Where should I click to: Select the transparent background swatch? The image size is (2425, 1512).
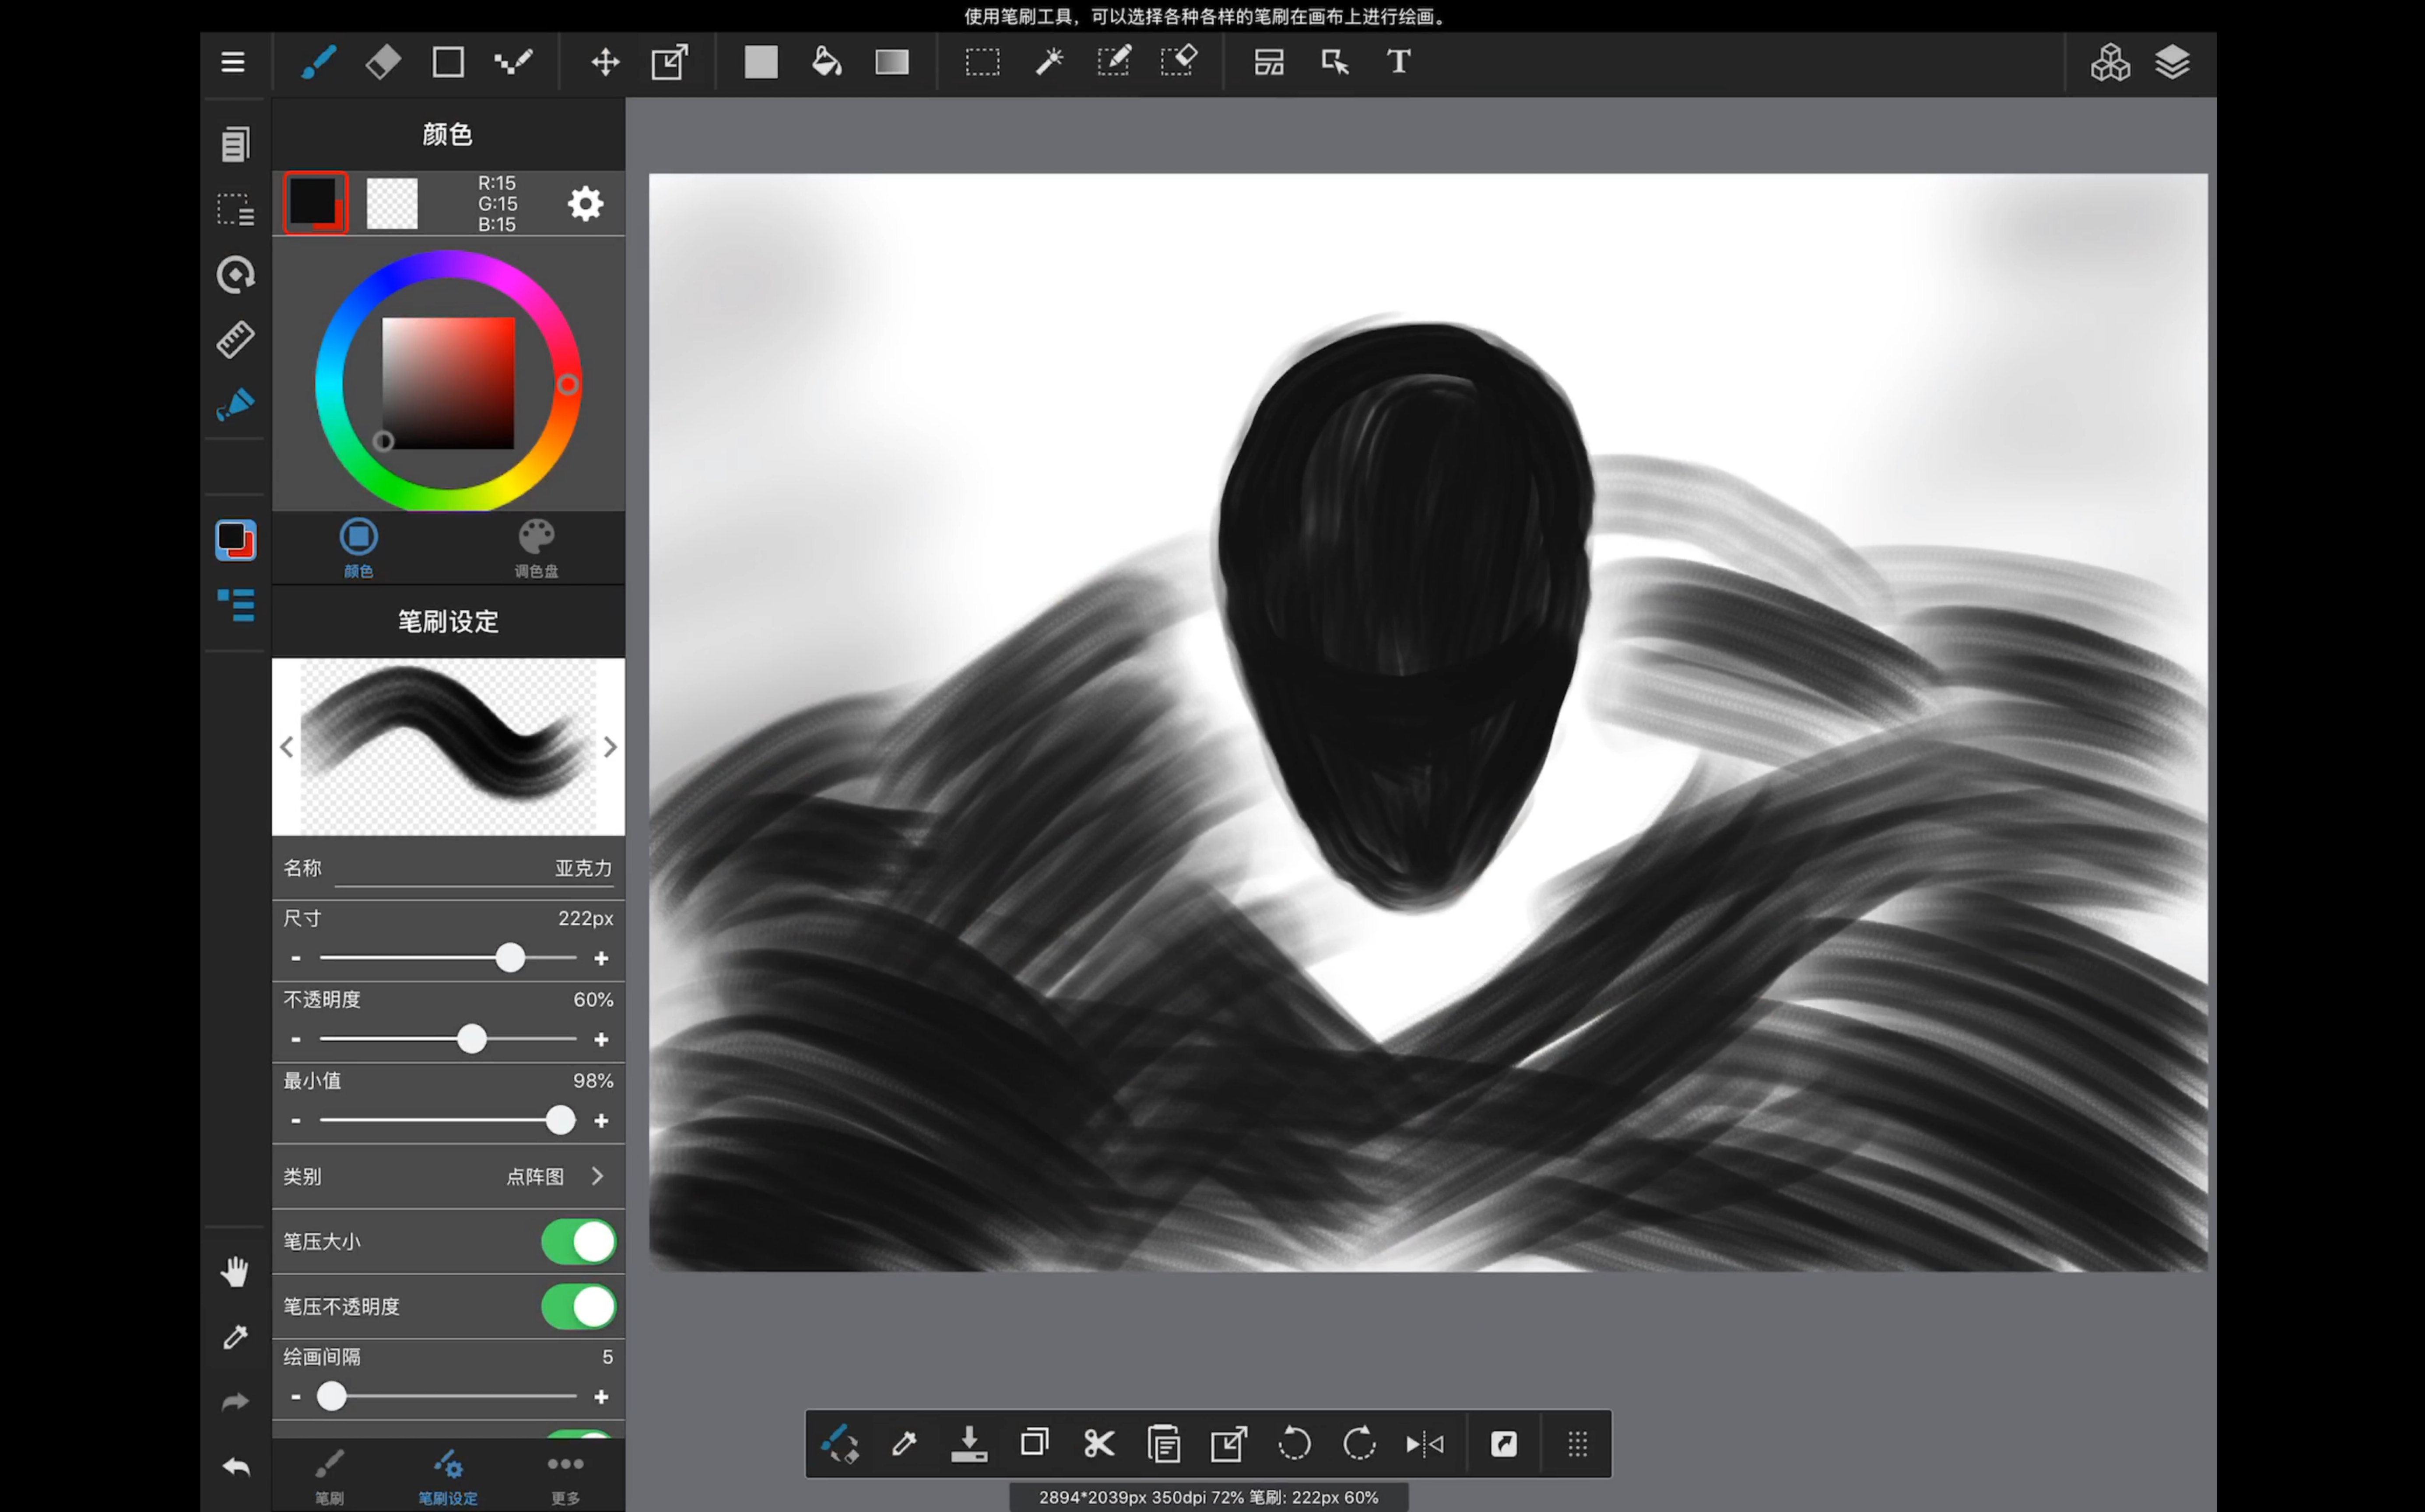click(392, 204)
